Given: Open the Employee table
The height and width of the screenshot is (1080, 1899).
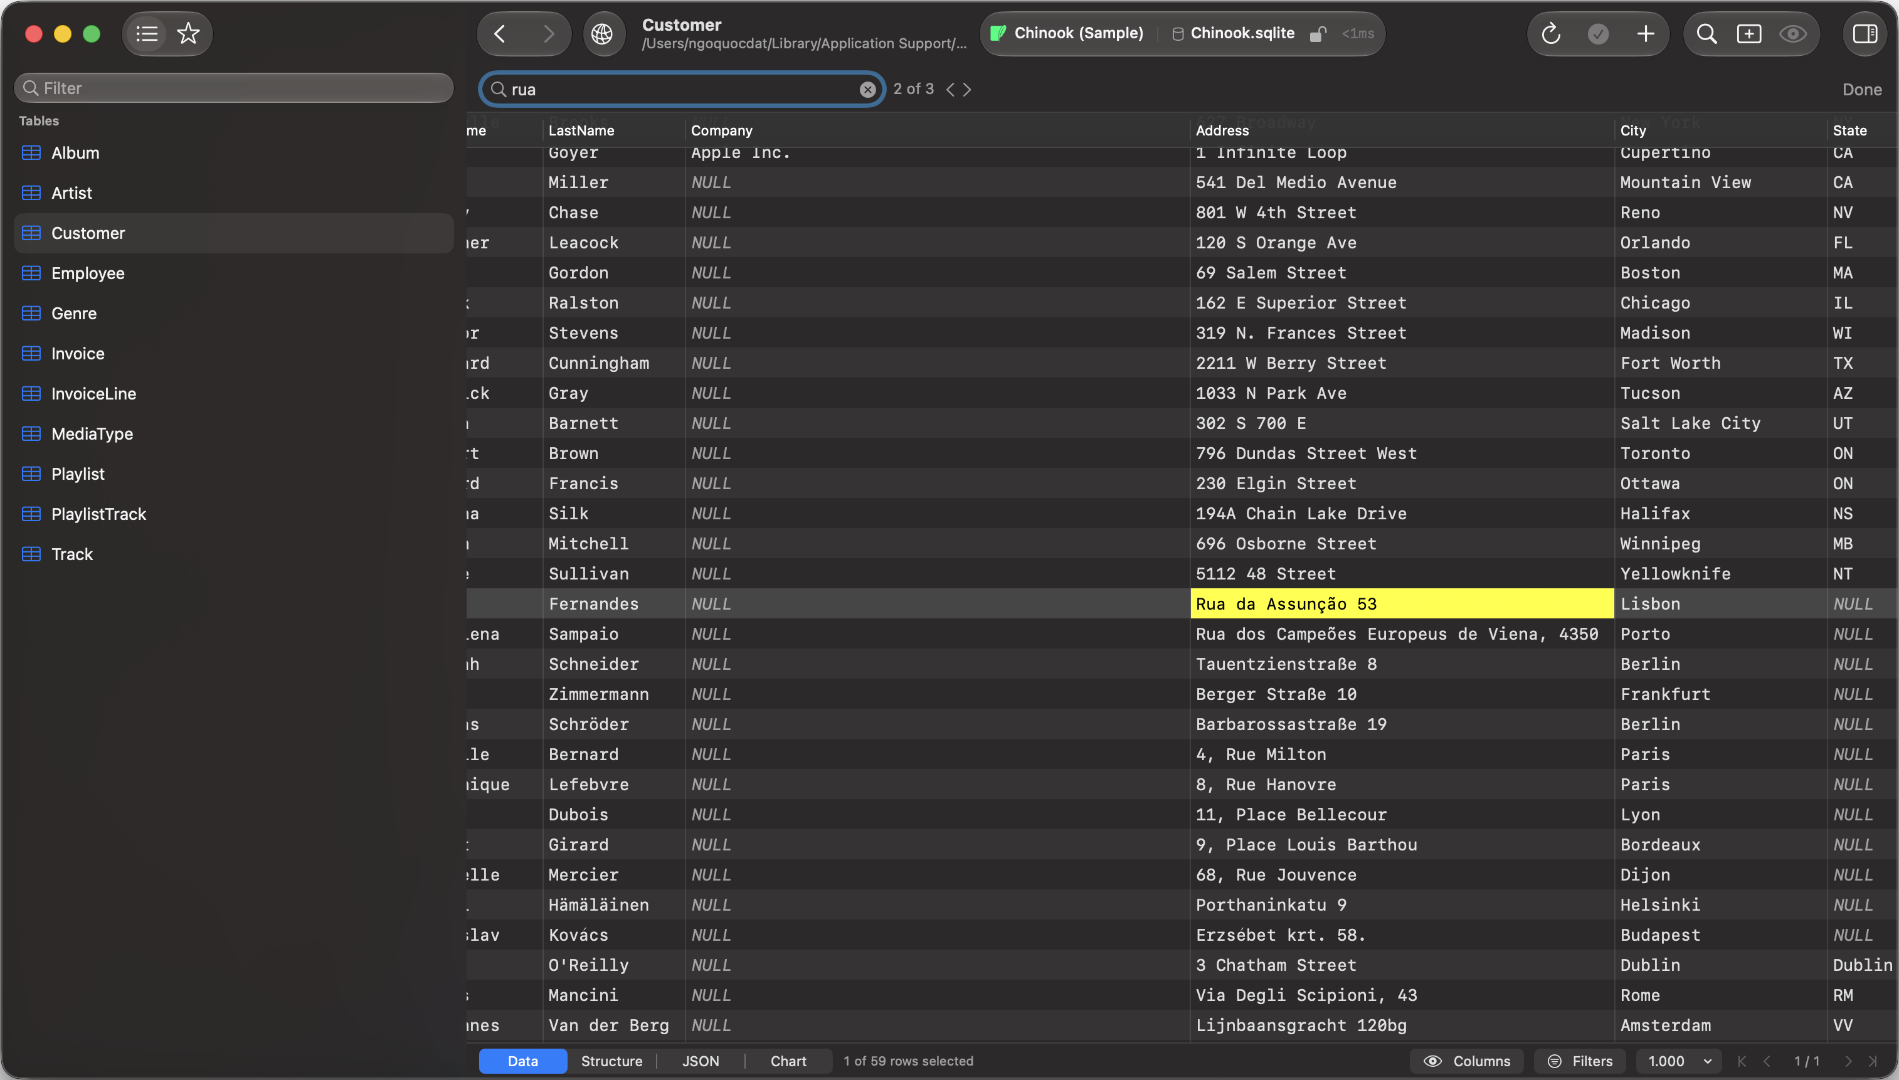Looking at the screenshot, I should [233, 273].
